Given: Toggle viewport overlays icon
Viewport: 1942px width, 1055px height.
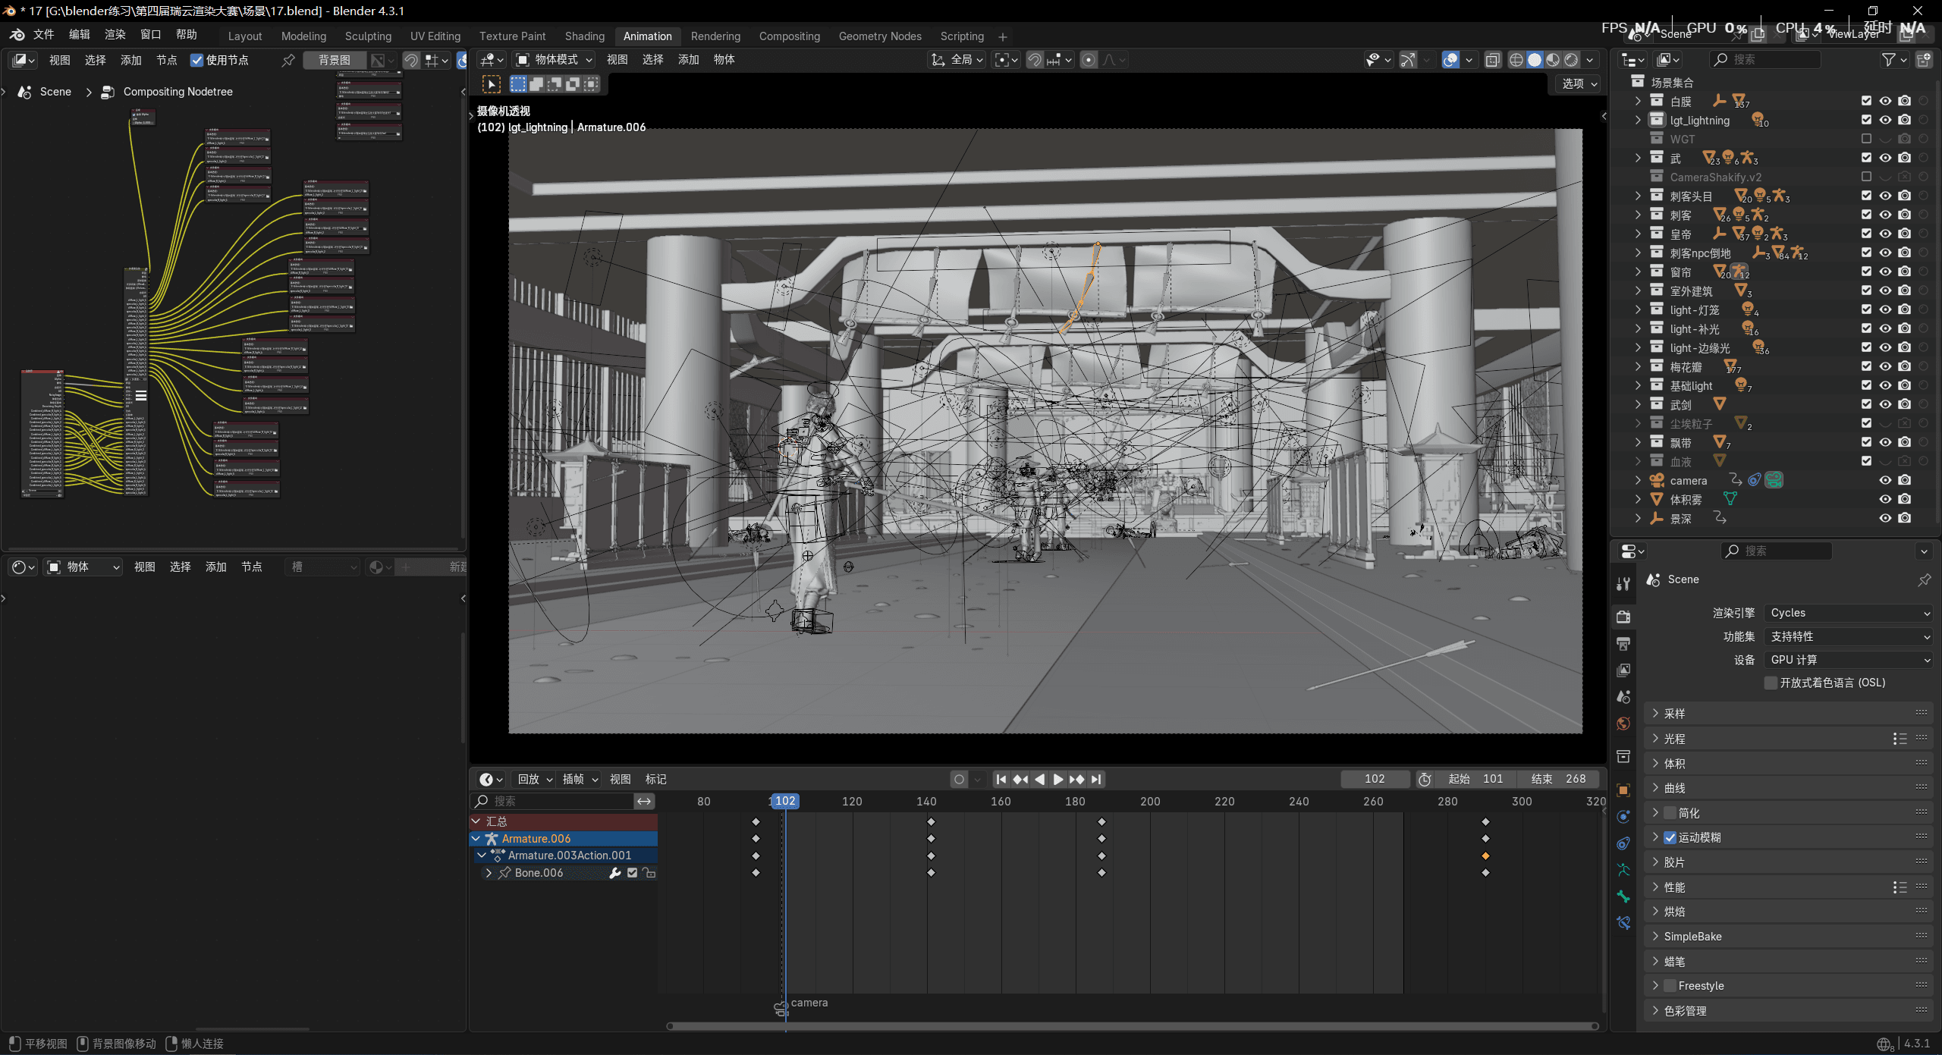Looking at the screenshot, I should (1450, 60).
